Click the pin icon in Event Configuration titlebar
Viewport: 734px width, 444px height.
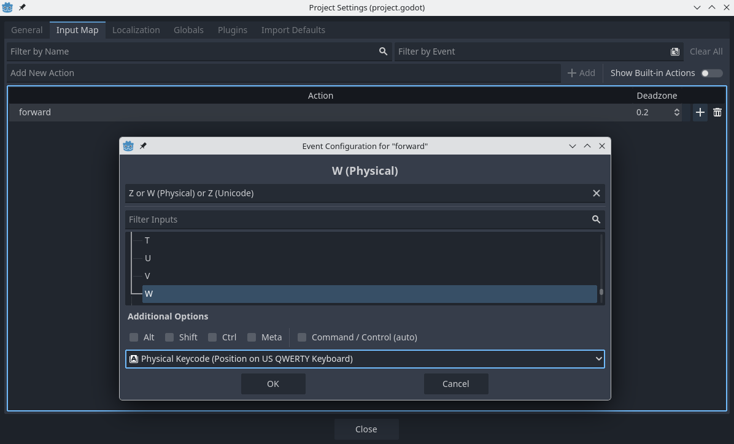pyautogui.click(x=143, y=146)
